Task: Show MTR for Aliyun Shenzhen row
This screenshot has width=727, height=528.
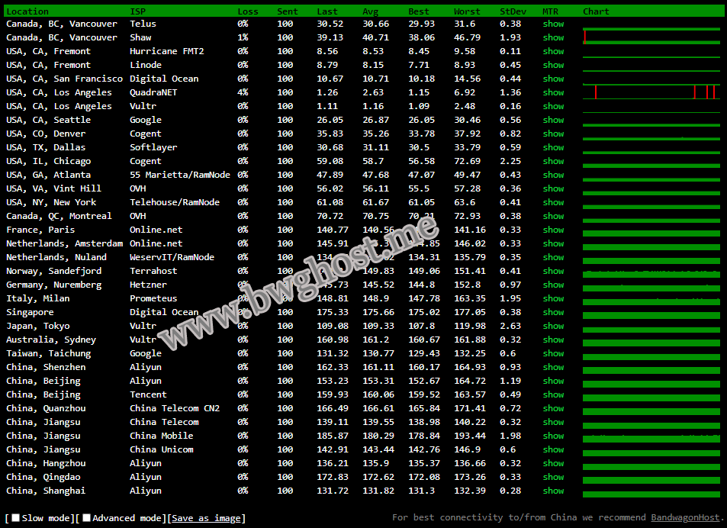Action: click(553, 367)
